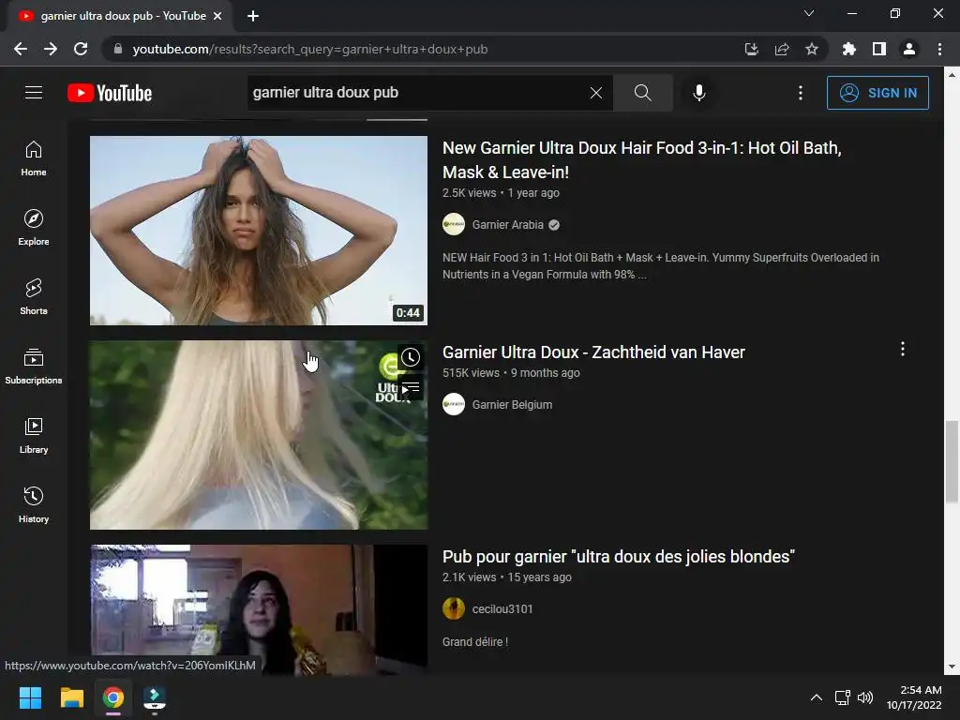Click the page vertical scrollbar thumb
The width and height of the screenshot is (960, 720).
(952, 461)
